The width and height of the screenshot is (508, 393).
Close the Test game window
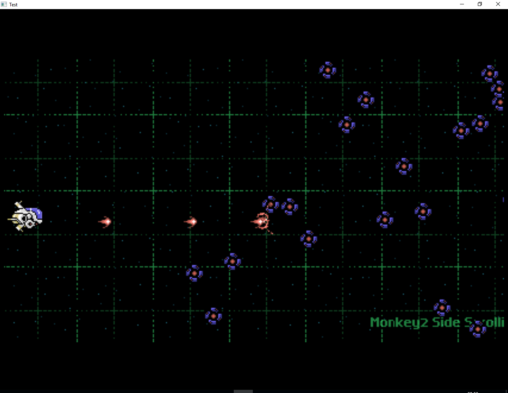[498, 4]
